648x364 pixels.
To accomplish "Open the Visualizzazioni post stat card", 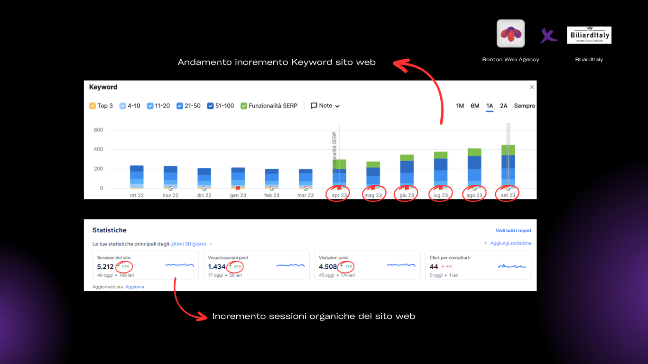I will [x=256, y=265].
